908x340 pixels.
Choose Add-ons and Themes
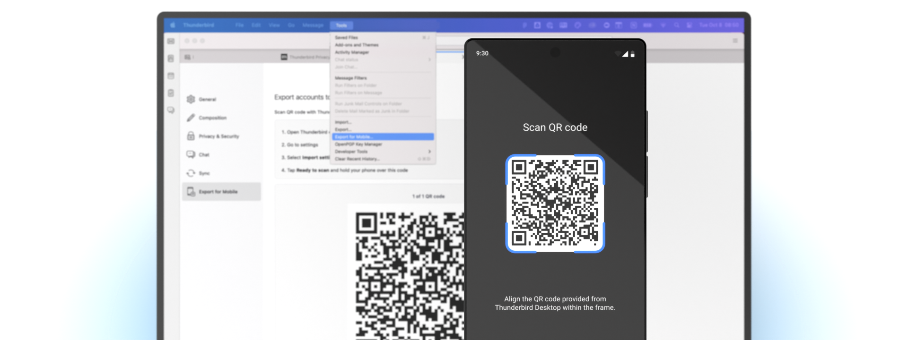point(383,45)
